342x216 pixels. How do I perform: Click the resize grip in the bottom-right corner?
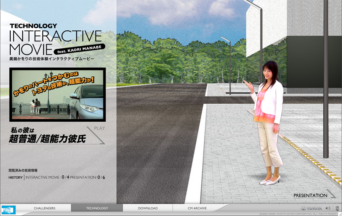pos(339,213)
